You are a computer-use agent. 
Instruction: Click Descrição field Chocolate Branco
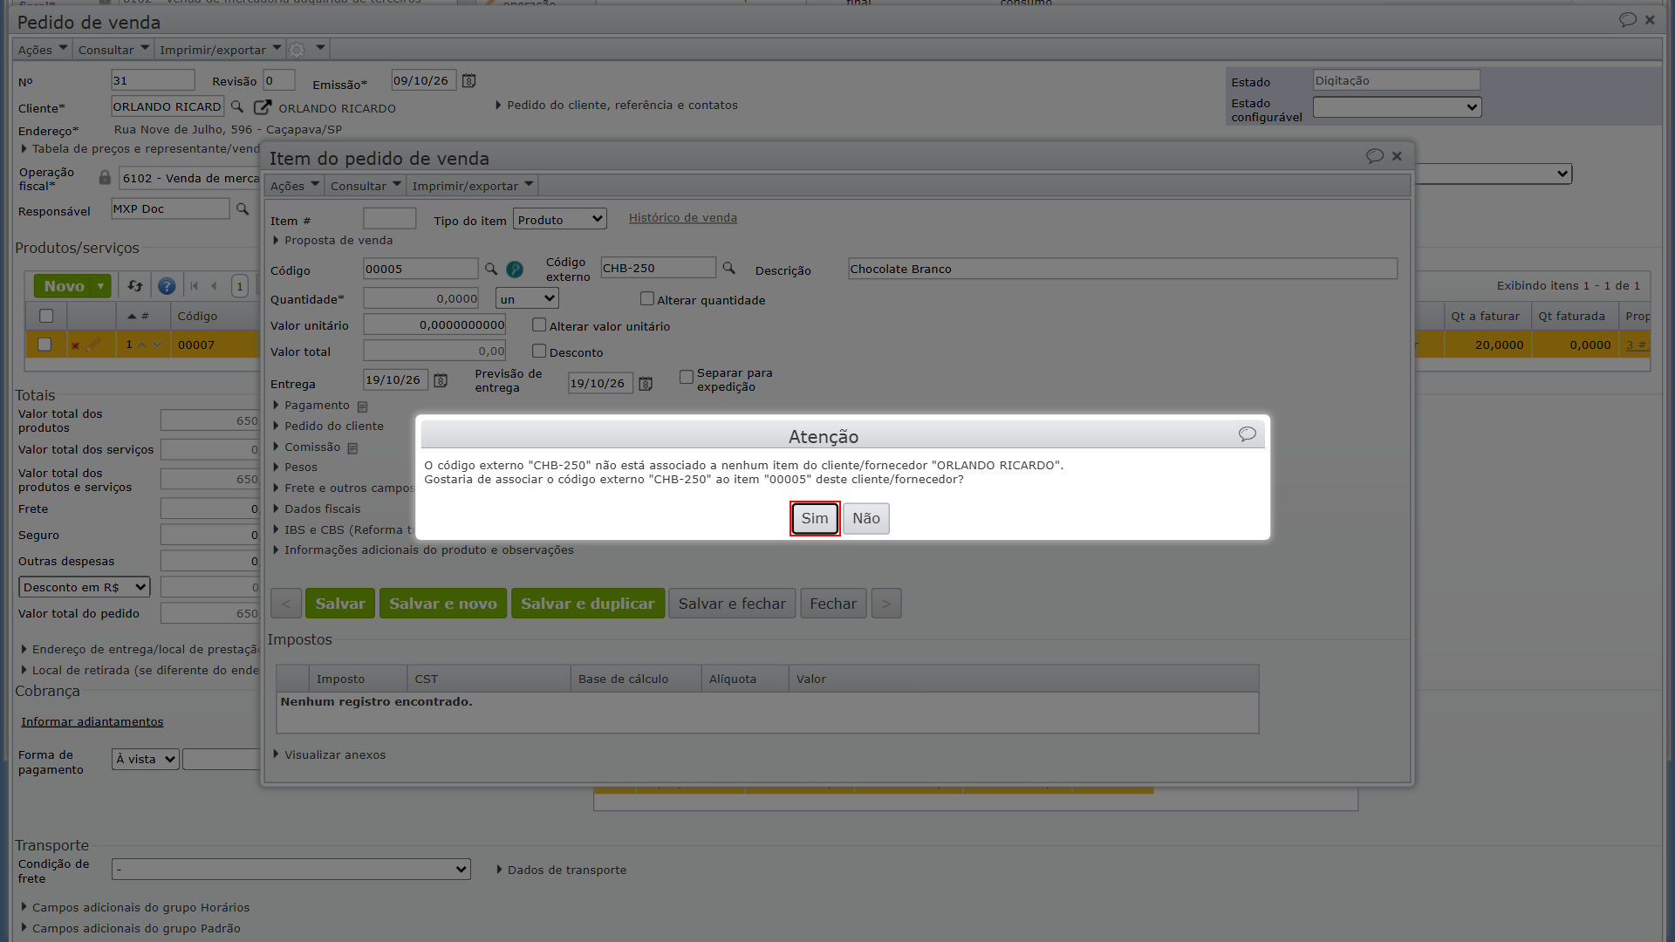point(1123,269)
